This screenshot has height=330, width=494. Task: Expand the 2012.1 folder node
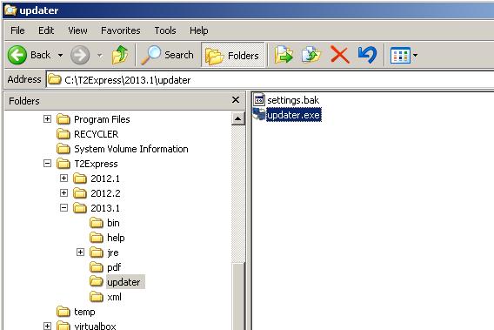[64, 178]
